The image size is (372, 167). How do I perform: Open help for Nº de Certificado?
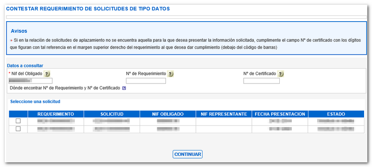click(x=281, y=74)
